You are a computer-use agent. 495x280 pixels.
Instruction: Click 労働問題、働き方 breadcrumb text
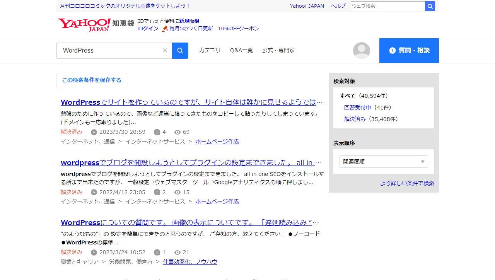click(131, 262)
